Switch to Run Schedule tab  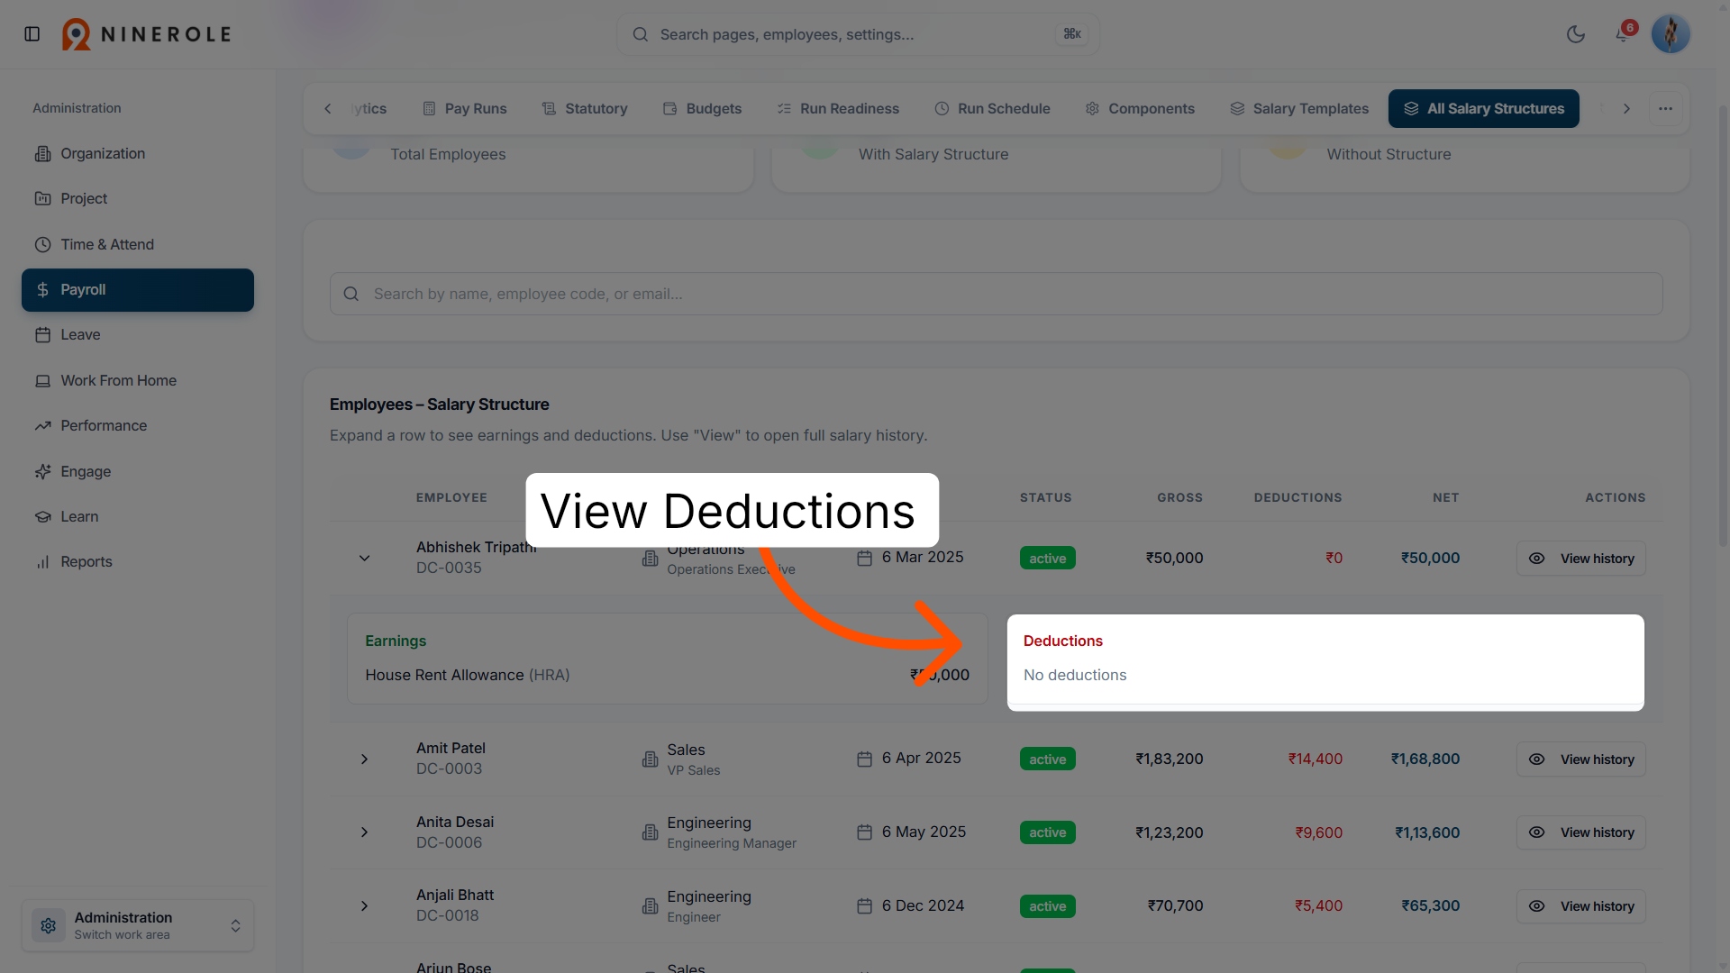(992, 108)
